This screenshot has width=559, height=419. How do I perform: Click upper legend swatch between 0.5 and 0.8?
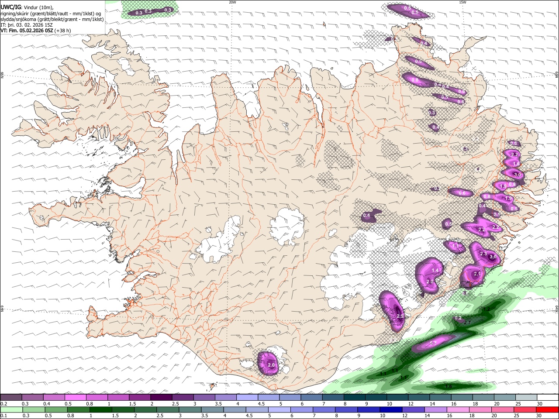click(x=76, y=397)
